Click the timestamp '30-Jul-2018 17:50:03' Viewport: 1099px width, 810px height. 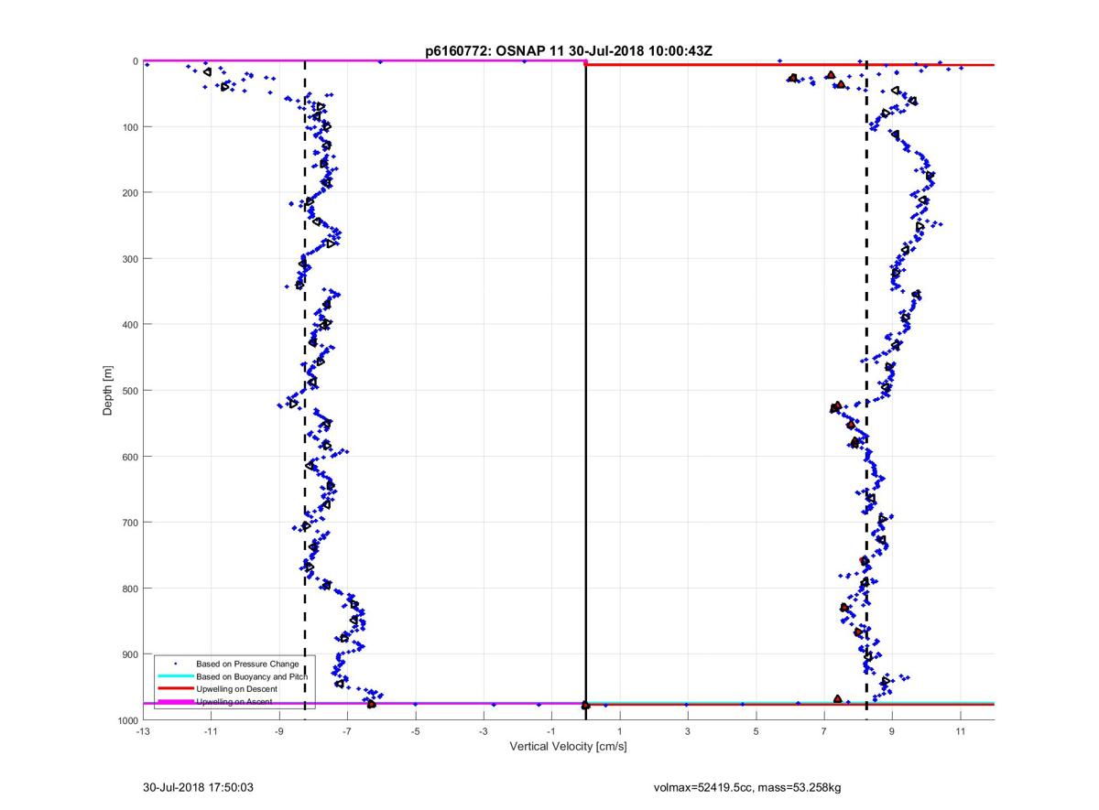point(199,786)
